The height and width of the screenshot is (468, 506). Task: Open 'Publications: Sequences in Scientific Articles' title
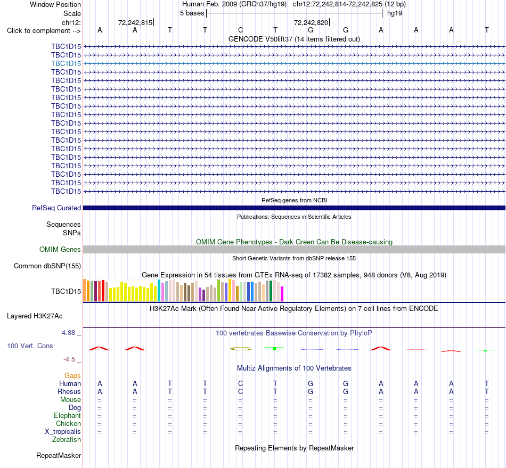click(294, 217)
